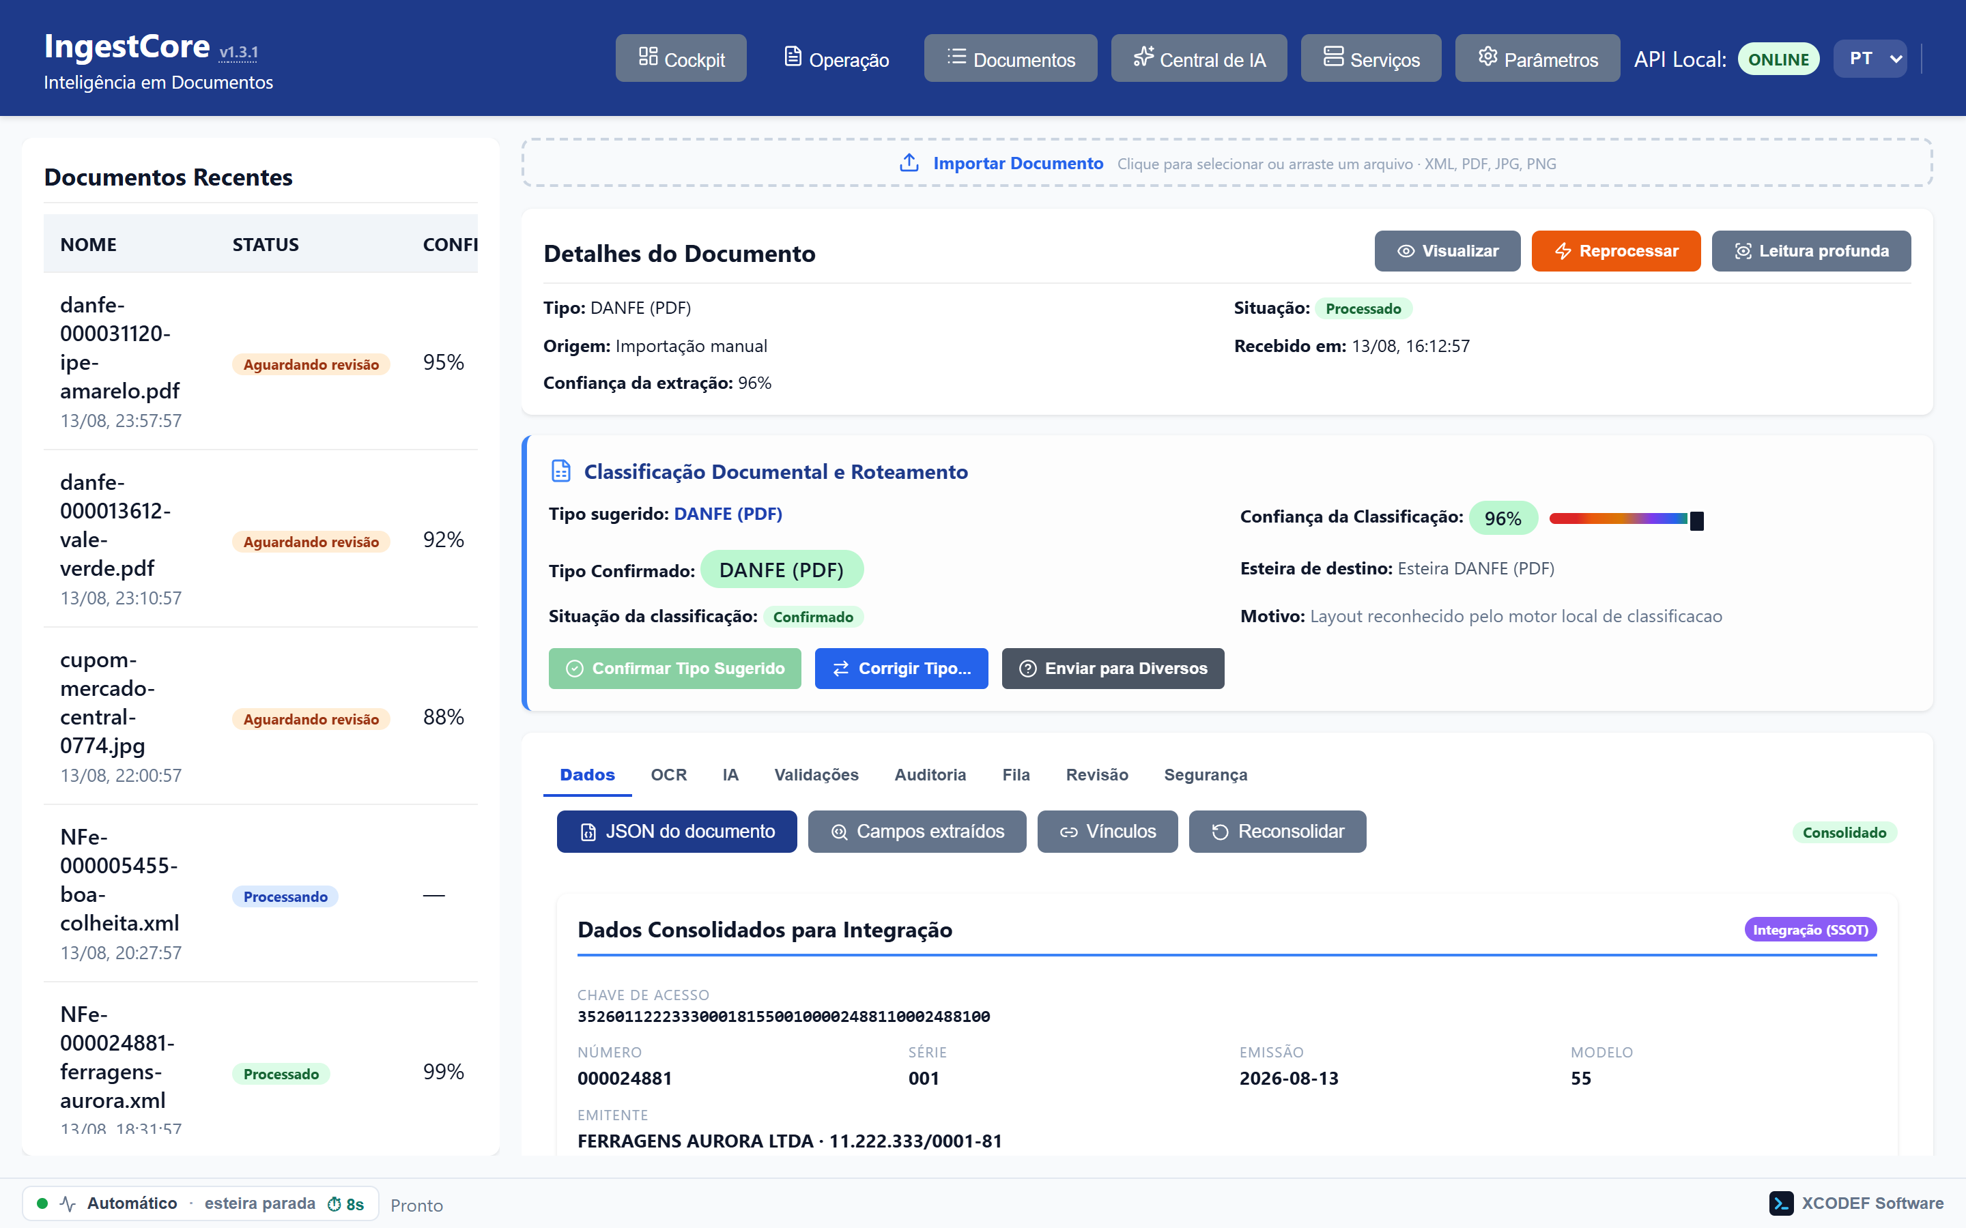Click the swap arrows icon on Corrigir Tipo
This screenshot has width=1966, height=1228.
click(841, 669)
